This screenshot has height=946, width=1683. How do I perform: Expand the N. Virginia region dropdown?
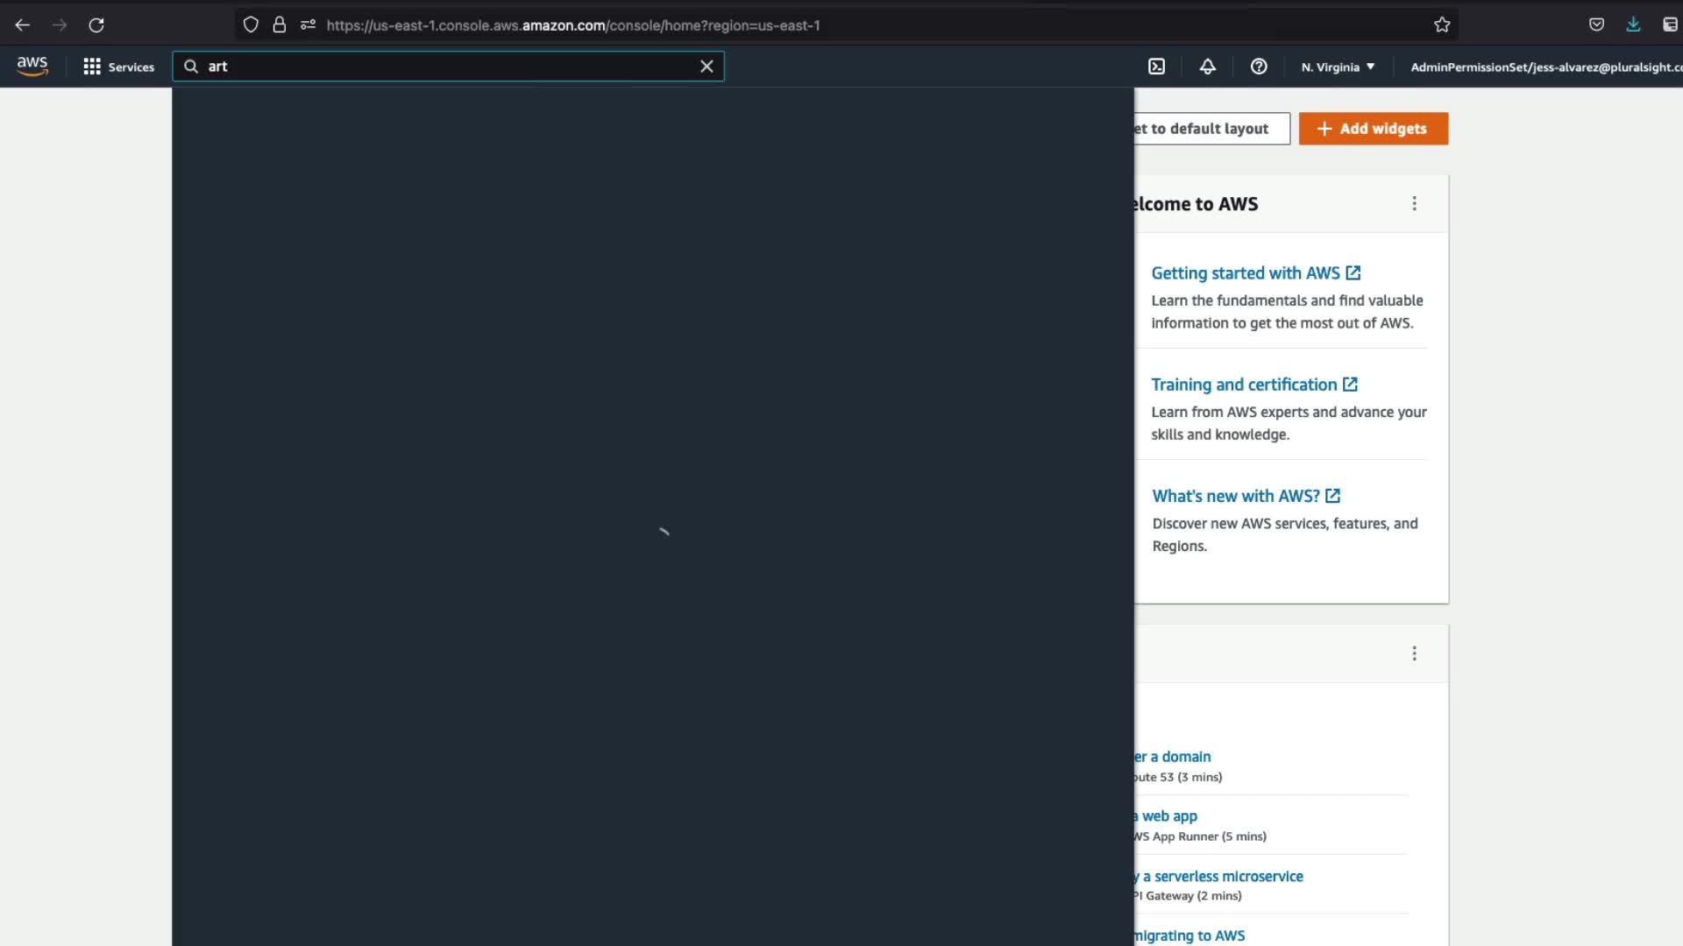1338,67
